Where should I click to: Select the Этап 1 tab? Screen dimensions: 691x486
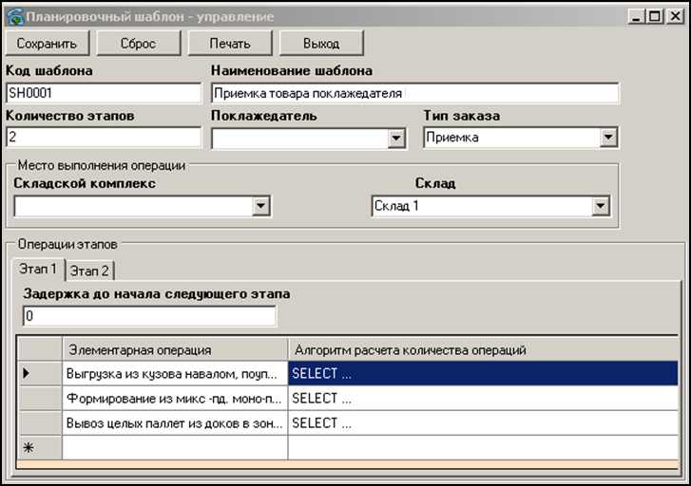click(39, 270)
